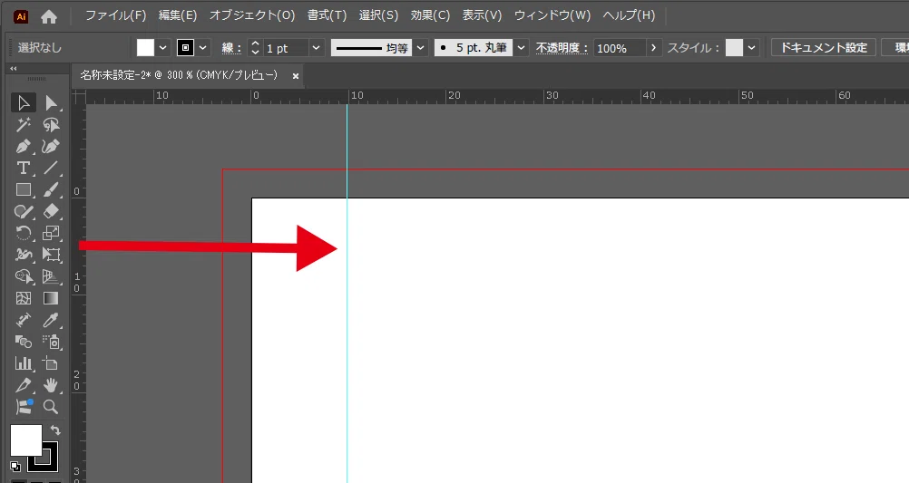The height and width of the screenshot is (483, 909).
Task: Open the 表示(V) menu
Action: coord(482,15)
